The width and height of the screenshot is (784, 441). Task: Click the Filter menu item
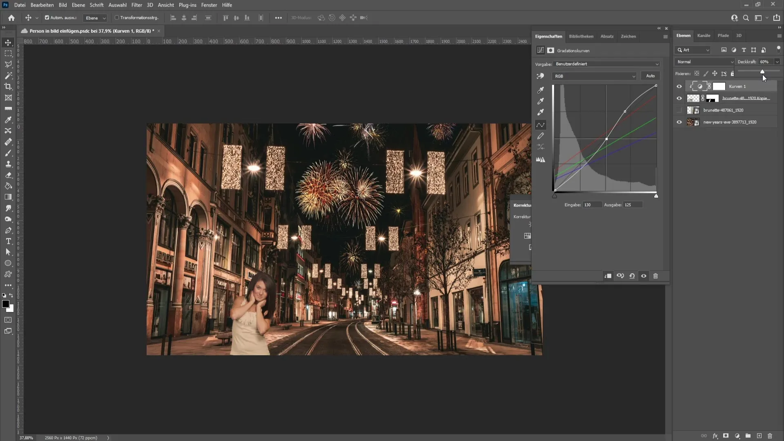137,5
